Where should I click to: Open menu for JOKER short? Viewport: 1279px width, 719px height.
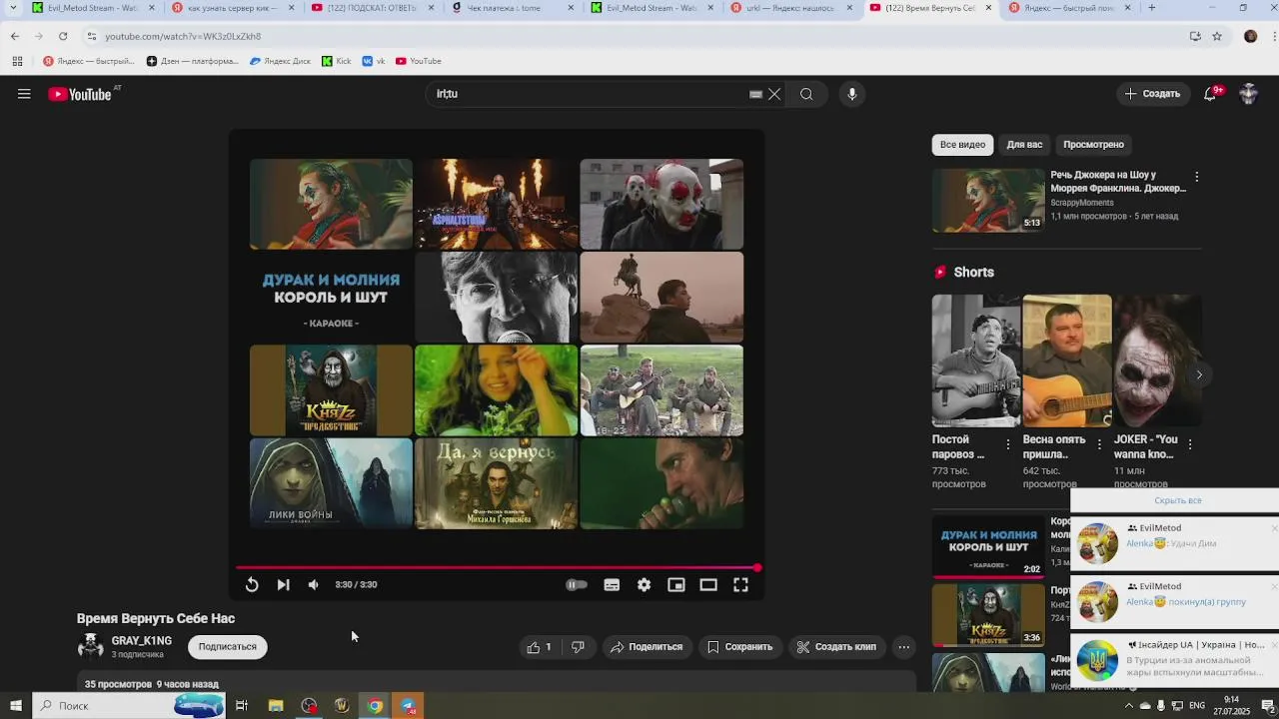coord(1190,444)
